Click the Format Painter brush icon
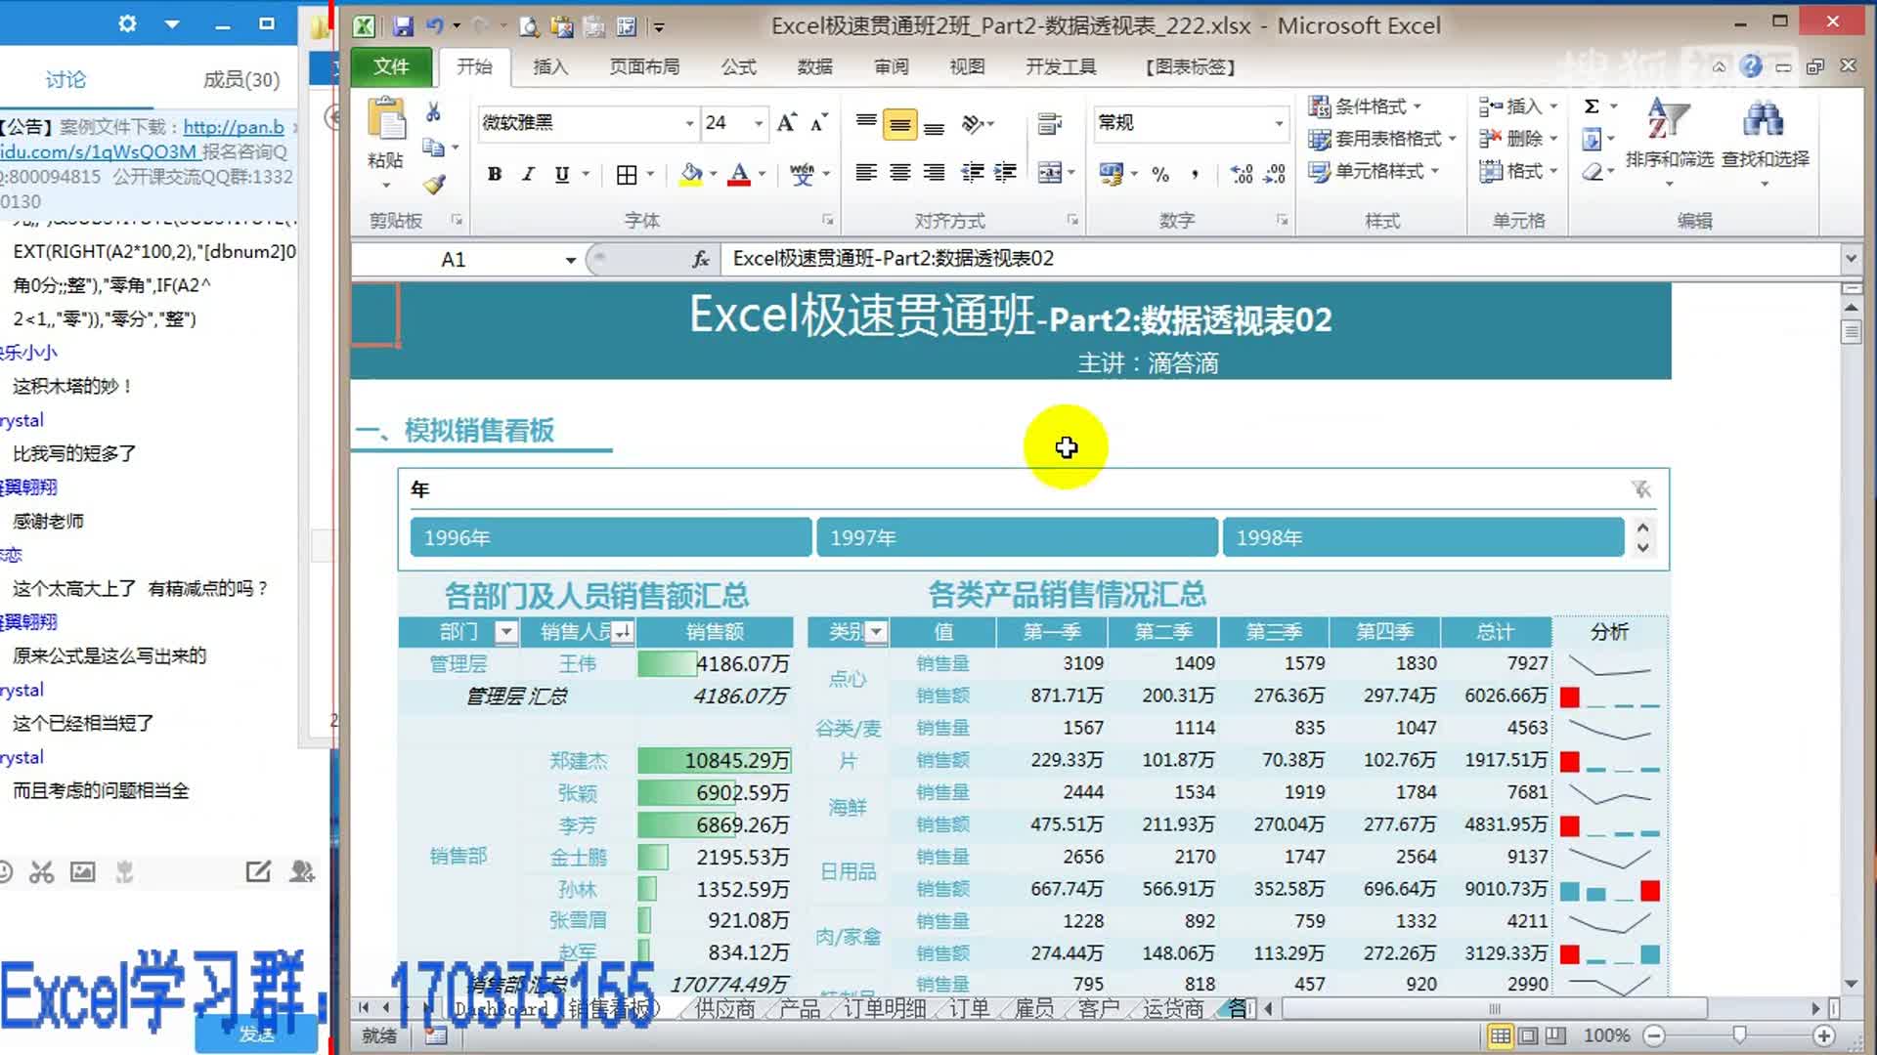This screenshot has height=1055, width=1877. [434, 184]
